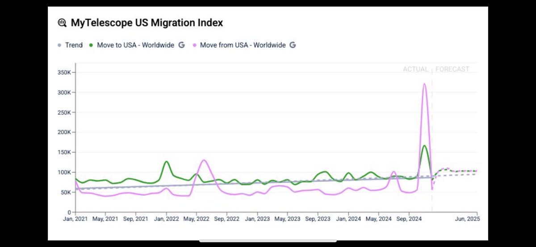Toggle the Trend legend series

click(x=70, y=45)
